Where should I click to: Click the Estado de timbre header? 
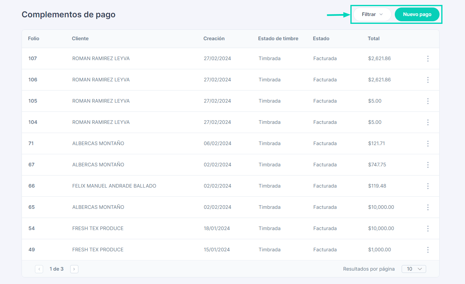click(x=278, y=39)
